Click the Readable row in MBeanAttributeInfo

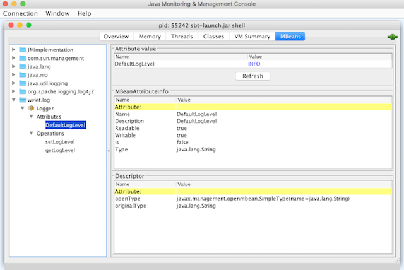[x=252, y=128]
